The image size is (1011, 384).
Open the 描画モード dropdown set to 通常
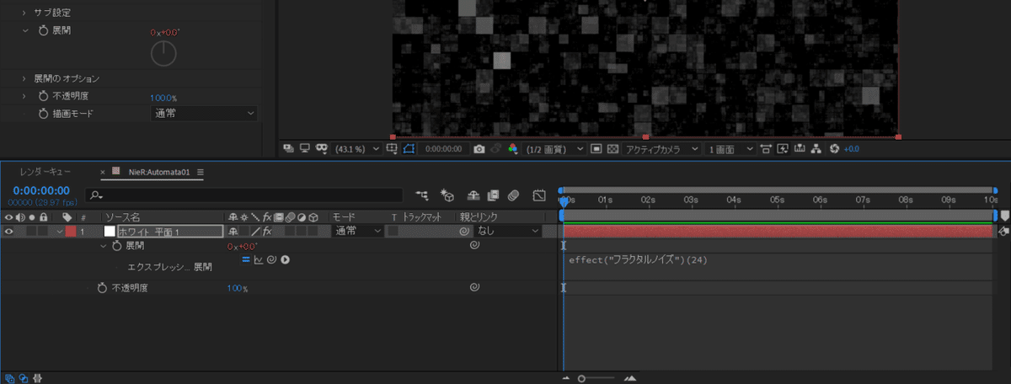pos(204,113)
